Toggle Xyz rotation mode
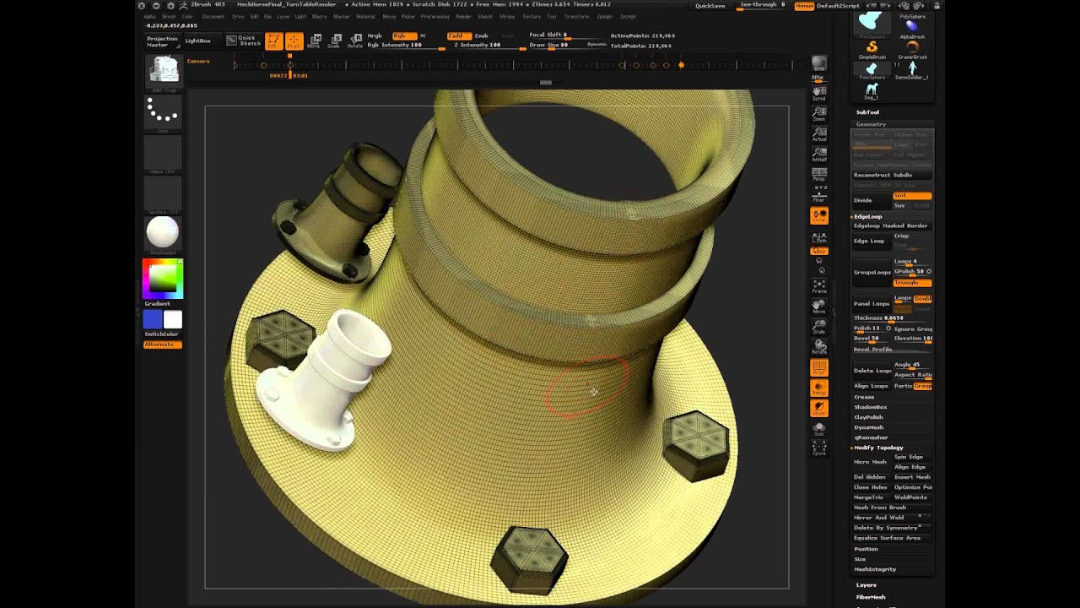 pyautogui.click(x=818, y=251)
